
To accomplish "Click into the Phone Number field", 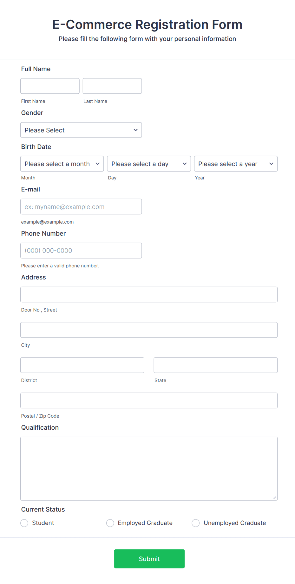I will click(x=81, y=250).
